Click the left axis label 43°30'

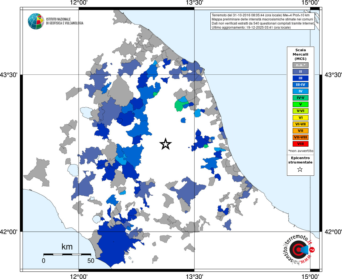click(9, 75)
